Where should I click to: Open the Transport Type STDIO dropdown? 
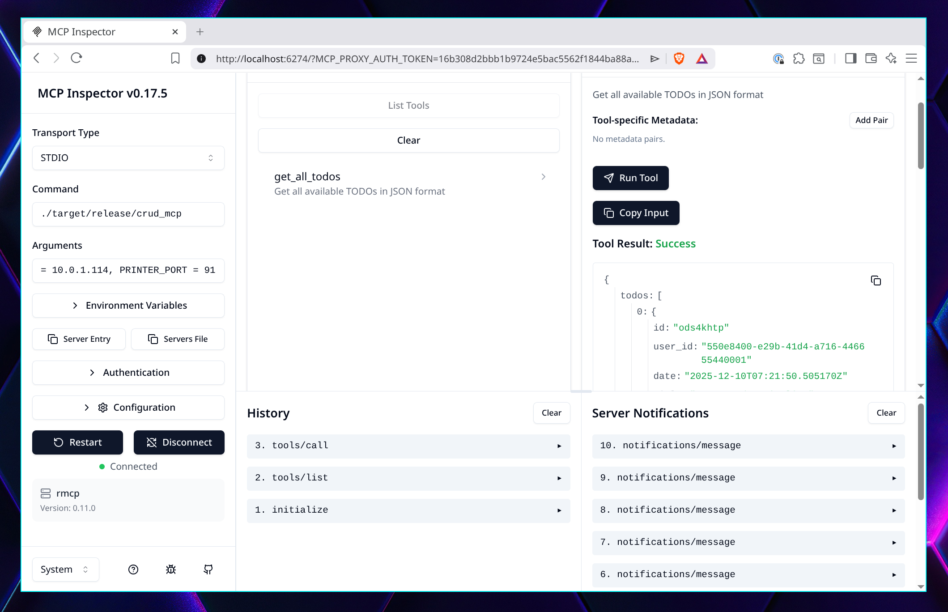tap(128, 157)
